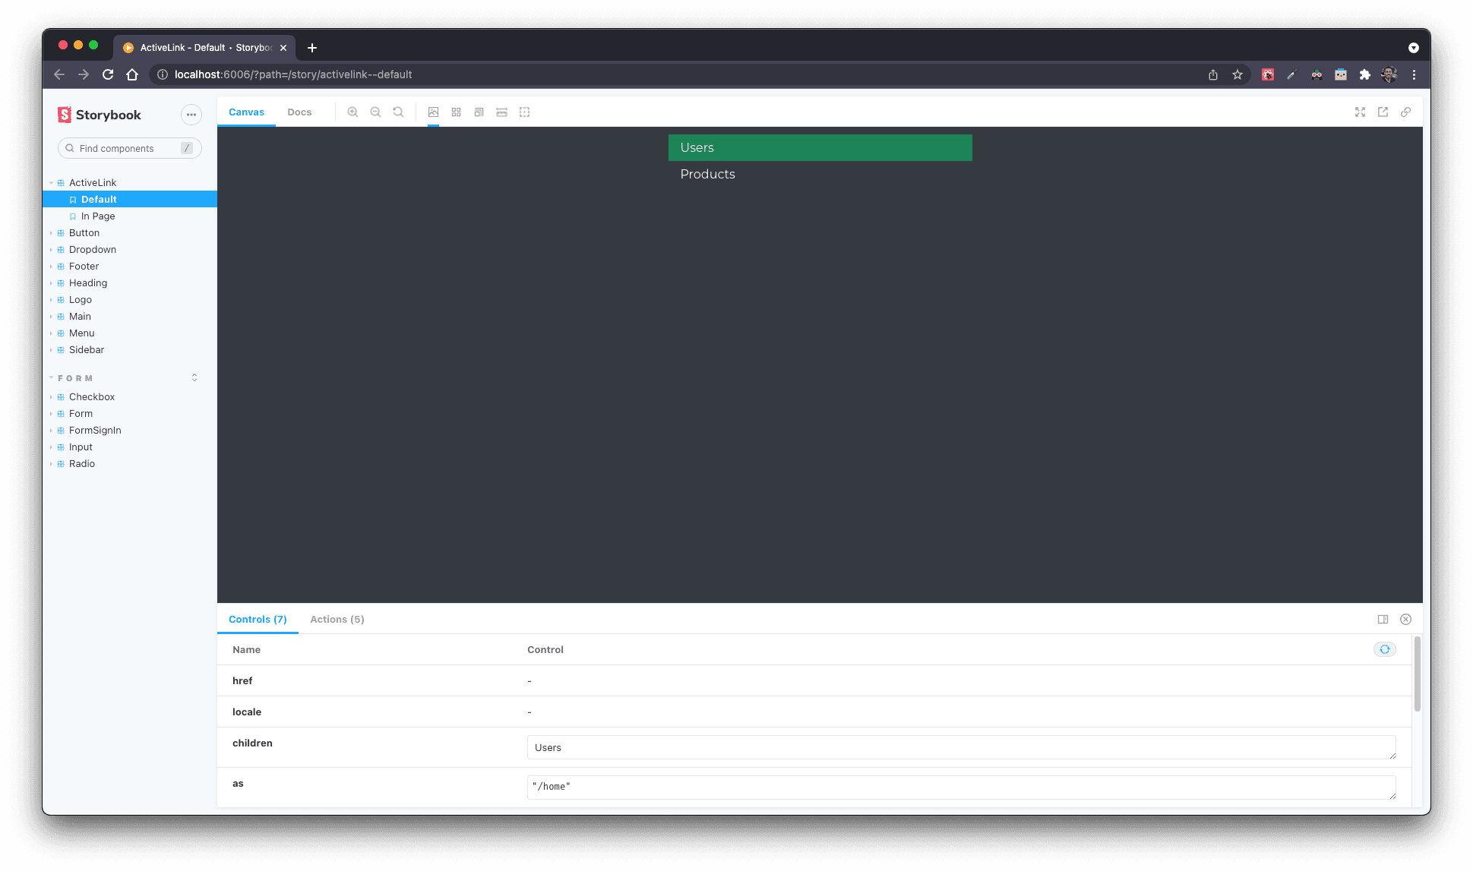Viewport: 1473px width, 871px height.
Task: Expand the Dropdown component item
Action: click(x=92, y=250)
